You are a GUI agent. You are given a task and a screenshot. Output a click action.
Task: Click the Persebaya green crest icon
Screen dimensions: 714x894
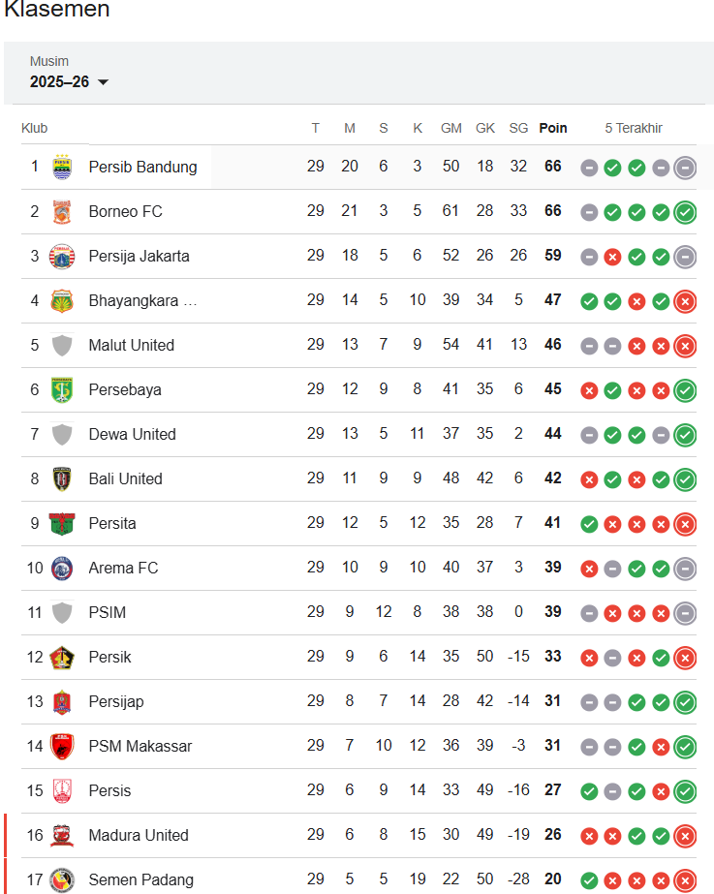(62, 389)
